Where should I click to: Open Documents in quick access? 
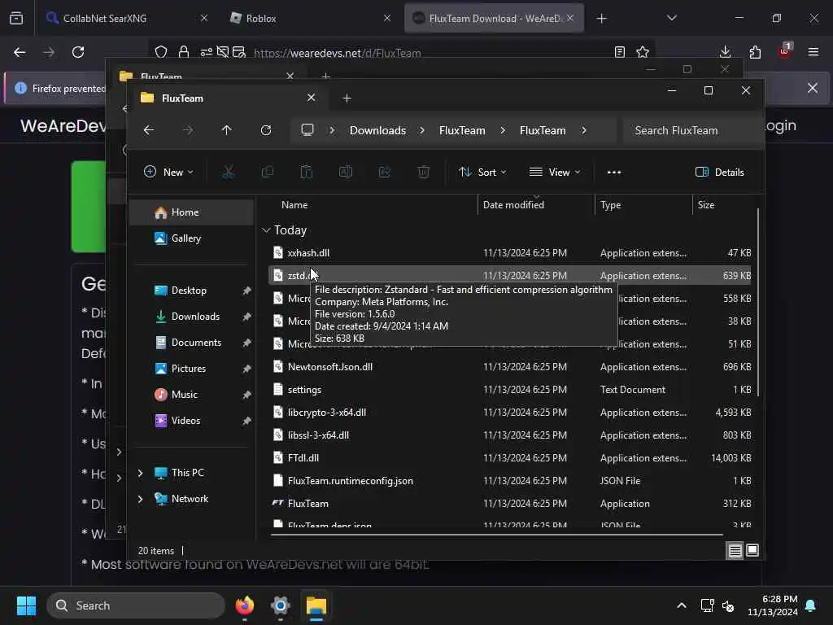192,343
